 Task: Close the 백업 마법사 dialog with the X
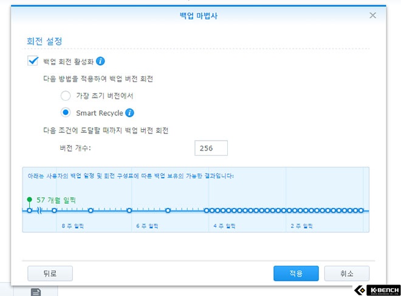click(372, 15)
